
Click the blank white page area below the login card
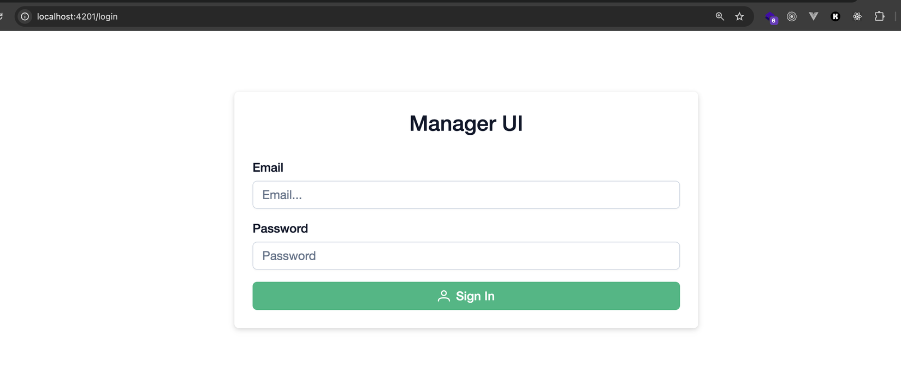[x=466, y=355]
